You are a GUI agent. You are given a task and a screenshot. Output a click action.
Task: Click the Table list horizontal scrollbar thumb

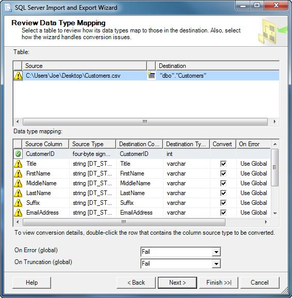coord(145,121)
